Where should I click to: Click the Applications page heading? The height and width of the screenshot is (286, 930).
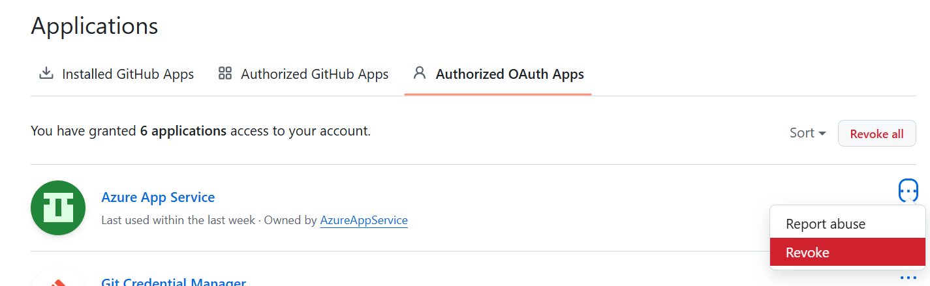click(x=95, y=26)
